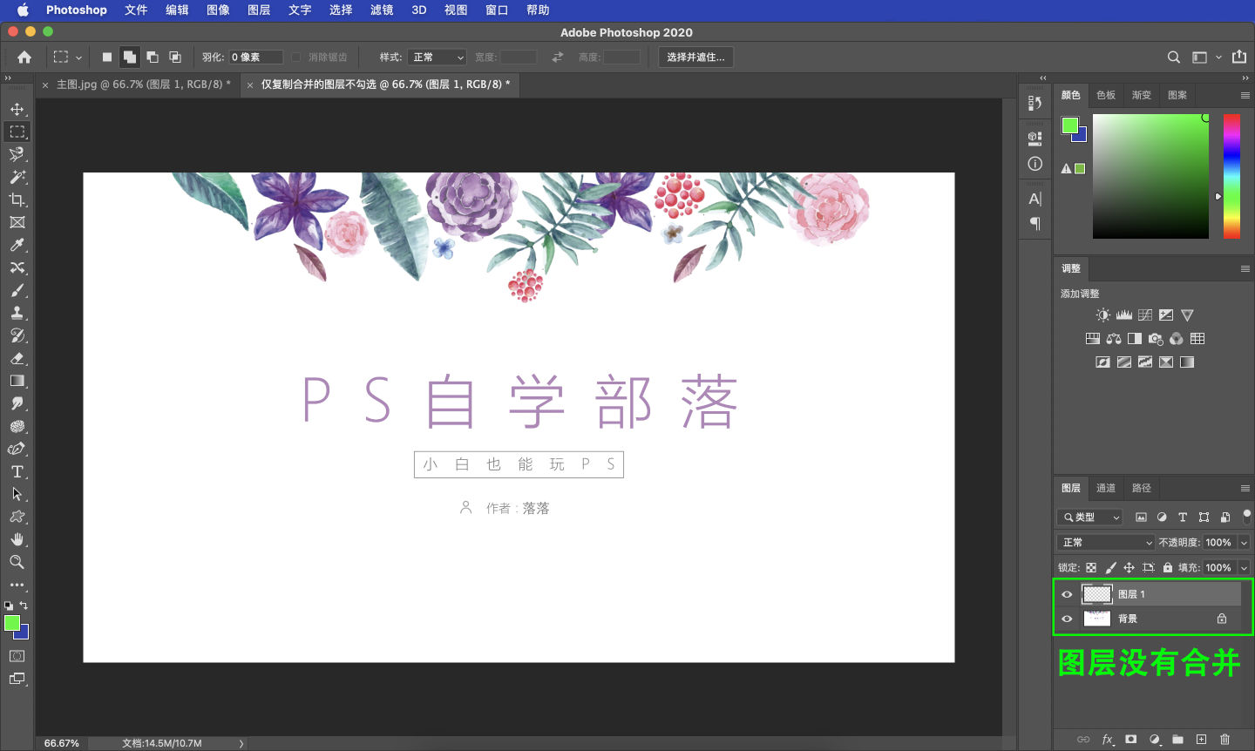Open the 样式 dropdown in the options bar
This screenshot has height=751, width=1255.
[436, 57]
